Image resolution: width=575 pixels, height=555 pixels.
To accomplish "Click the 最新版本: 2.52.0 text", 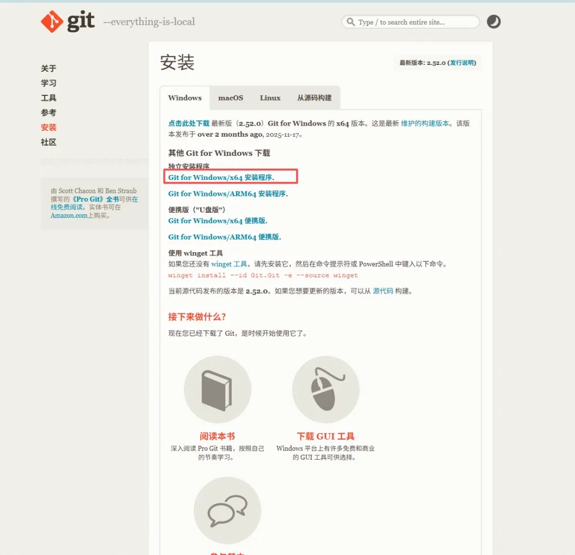I will 422,63.
